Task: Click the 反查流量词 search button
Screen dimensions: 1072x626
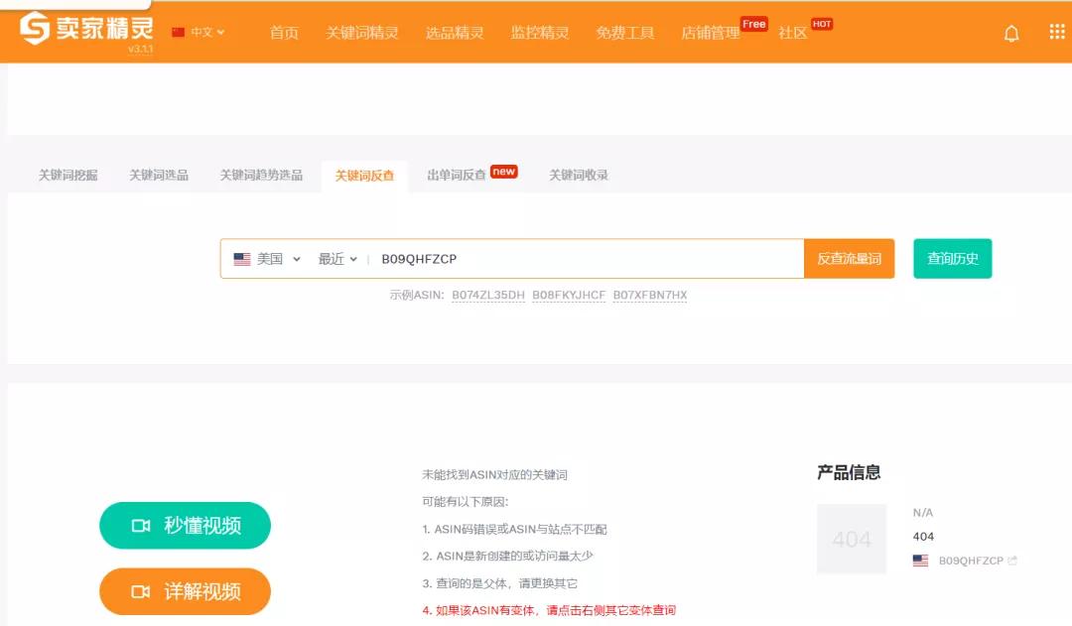Action: pos(849,258)
